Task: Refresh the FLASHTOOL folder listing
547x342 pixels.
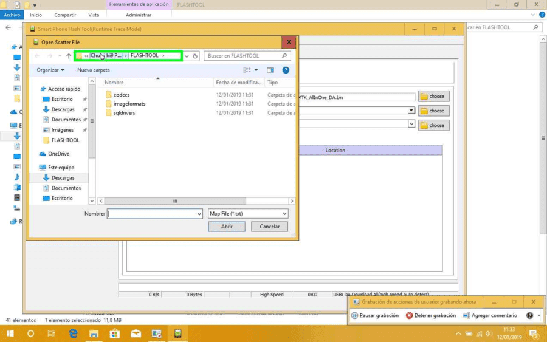Action: (195, 56)
